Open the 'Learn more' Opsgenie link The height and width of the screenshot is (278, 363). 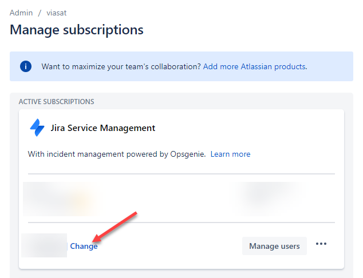(230, 154)
